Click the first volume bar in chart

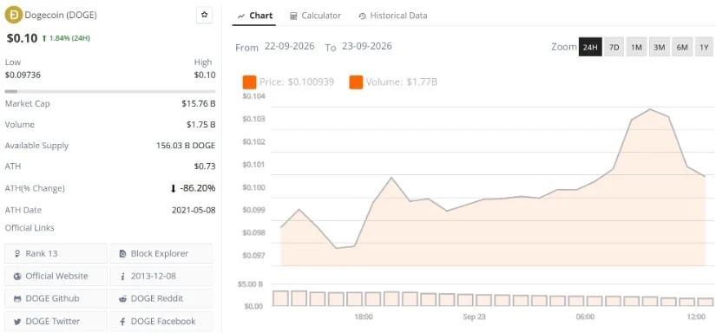pyautogui.click(x=280, y=298)
